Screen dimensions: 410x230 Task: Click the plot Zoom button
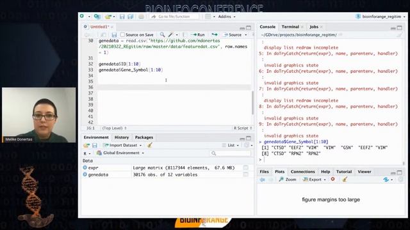click(x=288, y=180)
